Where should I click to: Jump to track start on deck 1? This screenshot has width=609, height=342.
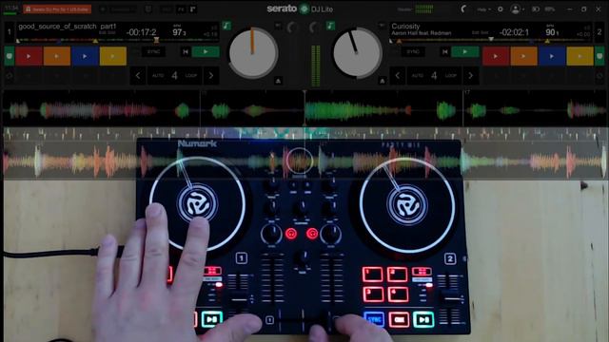coord(186,51)
